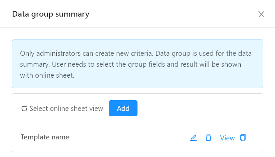
Task: Click the blue info alert box
Action: coord(138,64)
